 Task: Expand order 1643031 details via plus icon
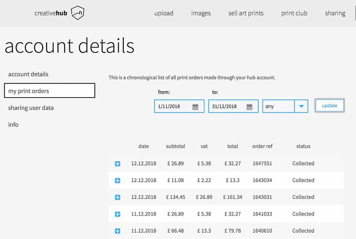(118, 197)
